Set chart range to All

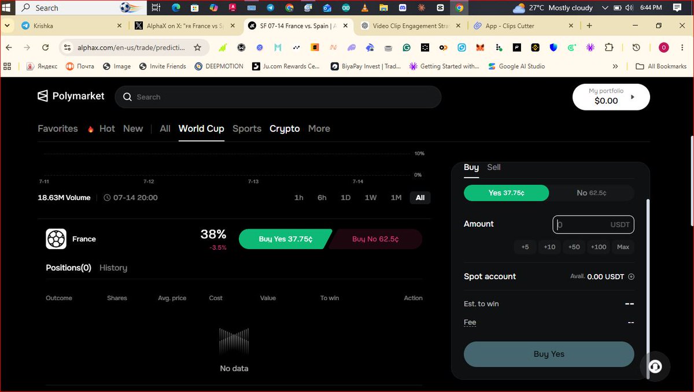[x=420, y=198]
